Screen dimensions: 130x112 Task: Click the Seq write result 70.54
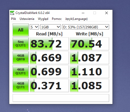tap(90, 44)
